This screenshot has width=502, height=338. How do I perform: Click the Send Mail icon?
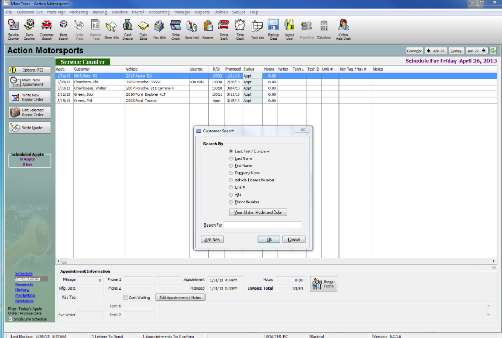(x=191, y=25)
